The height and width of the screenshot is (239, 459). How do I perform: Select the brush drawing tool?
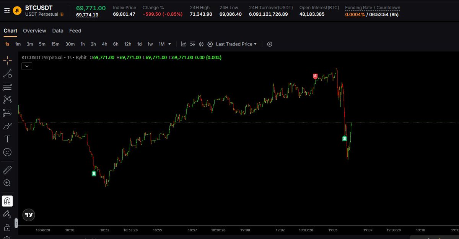(7, 126)
